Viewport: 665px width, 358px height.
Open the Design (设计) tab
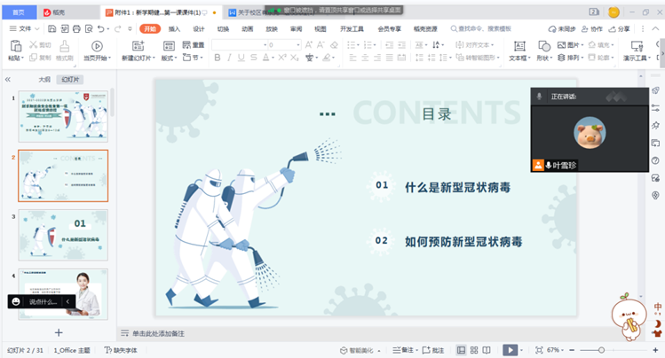coord(199,28)
